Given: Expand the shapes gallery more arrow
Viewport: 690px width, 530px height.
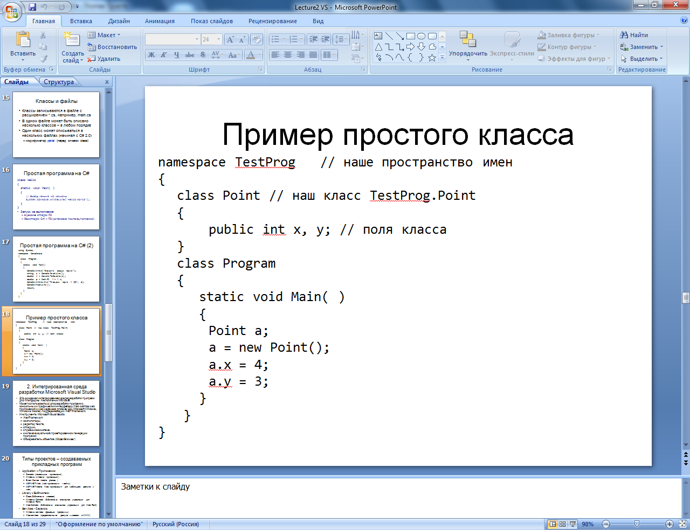Looking at the screenshot, I should coord(443,58).
